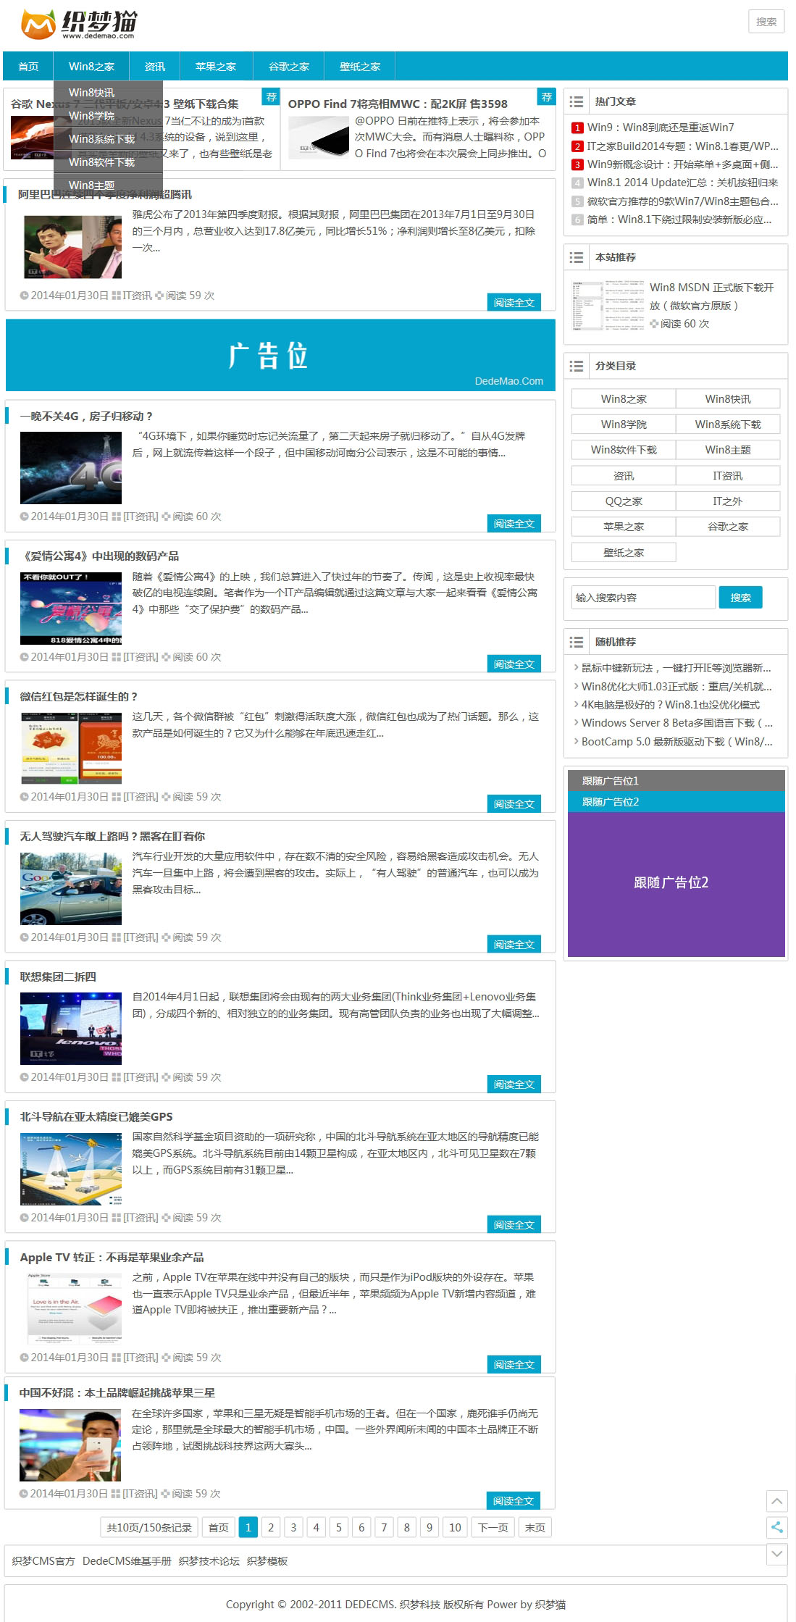Viewport: 796px width, 1622px height.
Task: Click 阅读全文 for 一晚不关4G article
Action: 514,524
